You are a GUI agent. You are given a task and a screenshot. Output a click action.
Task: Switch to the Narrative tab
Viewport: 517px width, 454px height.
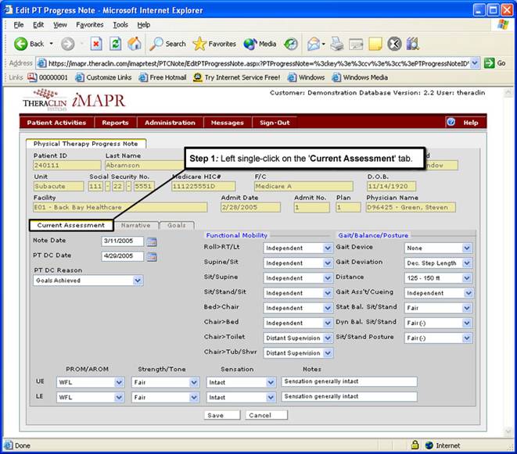(135, 225)
